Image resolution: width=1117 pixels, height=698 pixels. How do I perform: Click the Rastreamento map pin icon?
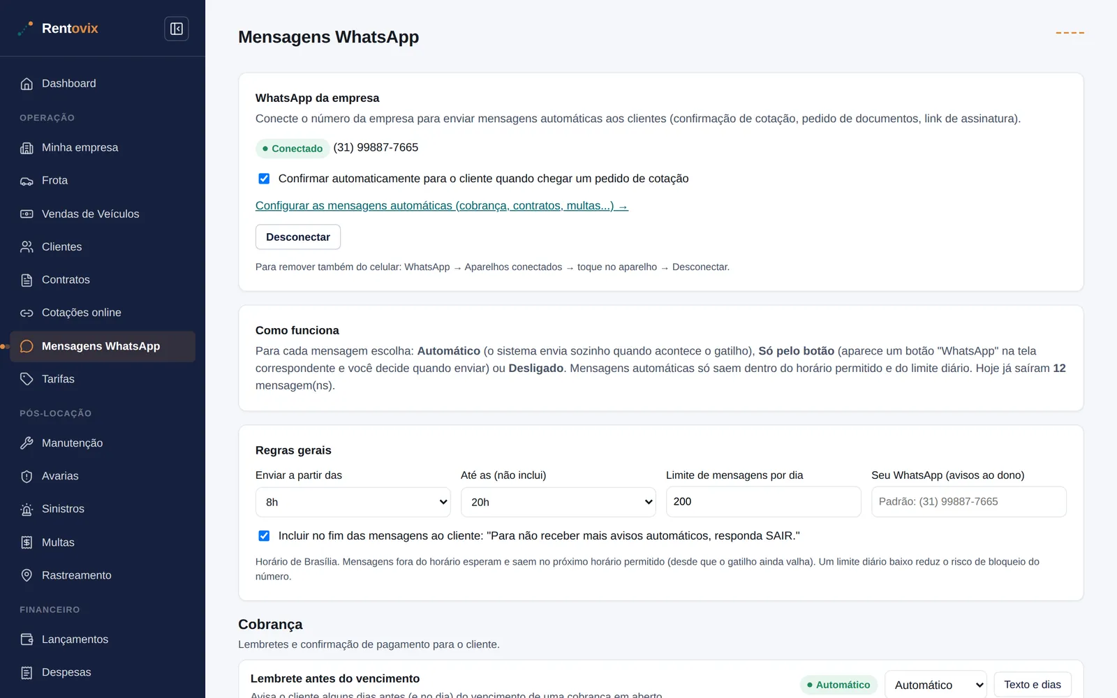coord(27,575)
